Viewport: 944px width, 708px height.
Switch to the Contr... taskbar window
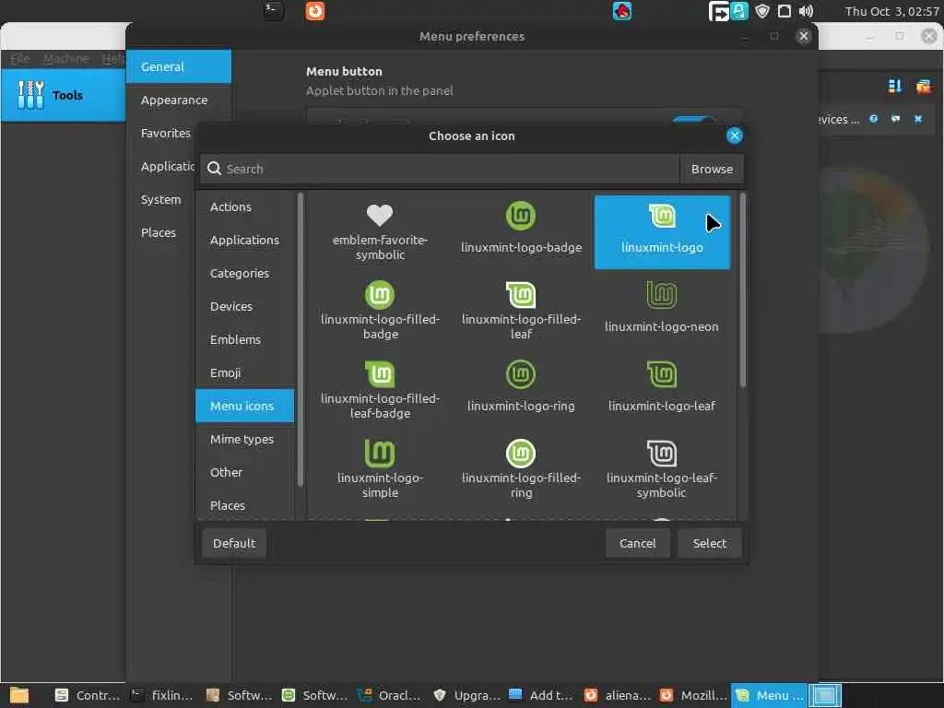pos(88,695)
